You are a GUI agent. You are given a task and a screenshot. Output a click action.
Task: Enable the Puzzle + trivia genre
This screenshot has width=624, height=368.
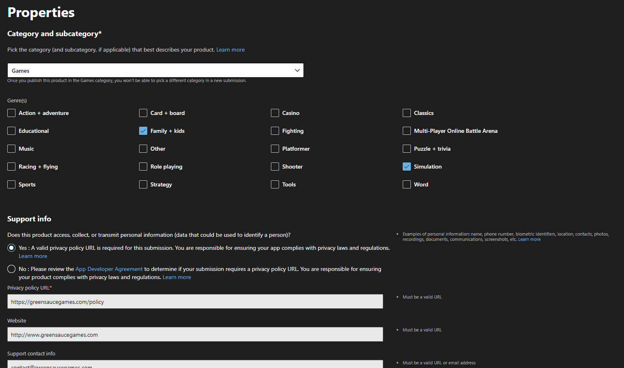coord(406,148)
